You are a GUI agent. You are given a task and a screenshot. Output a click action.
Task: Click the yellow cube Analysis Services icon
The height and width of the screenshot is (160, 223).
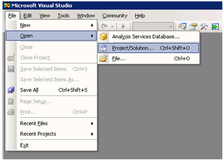pyautogui.click(x=103, y=37)
